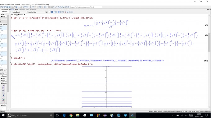
Task: Click the horizontal scrollbar right arrow
Action: [207, 109]
